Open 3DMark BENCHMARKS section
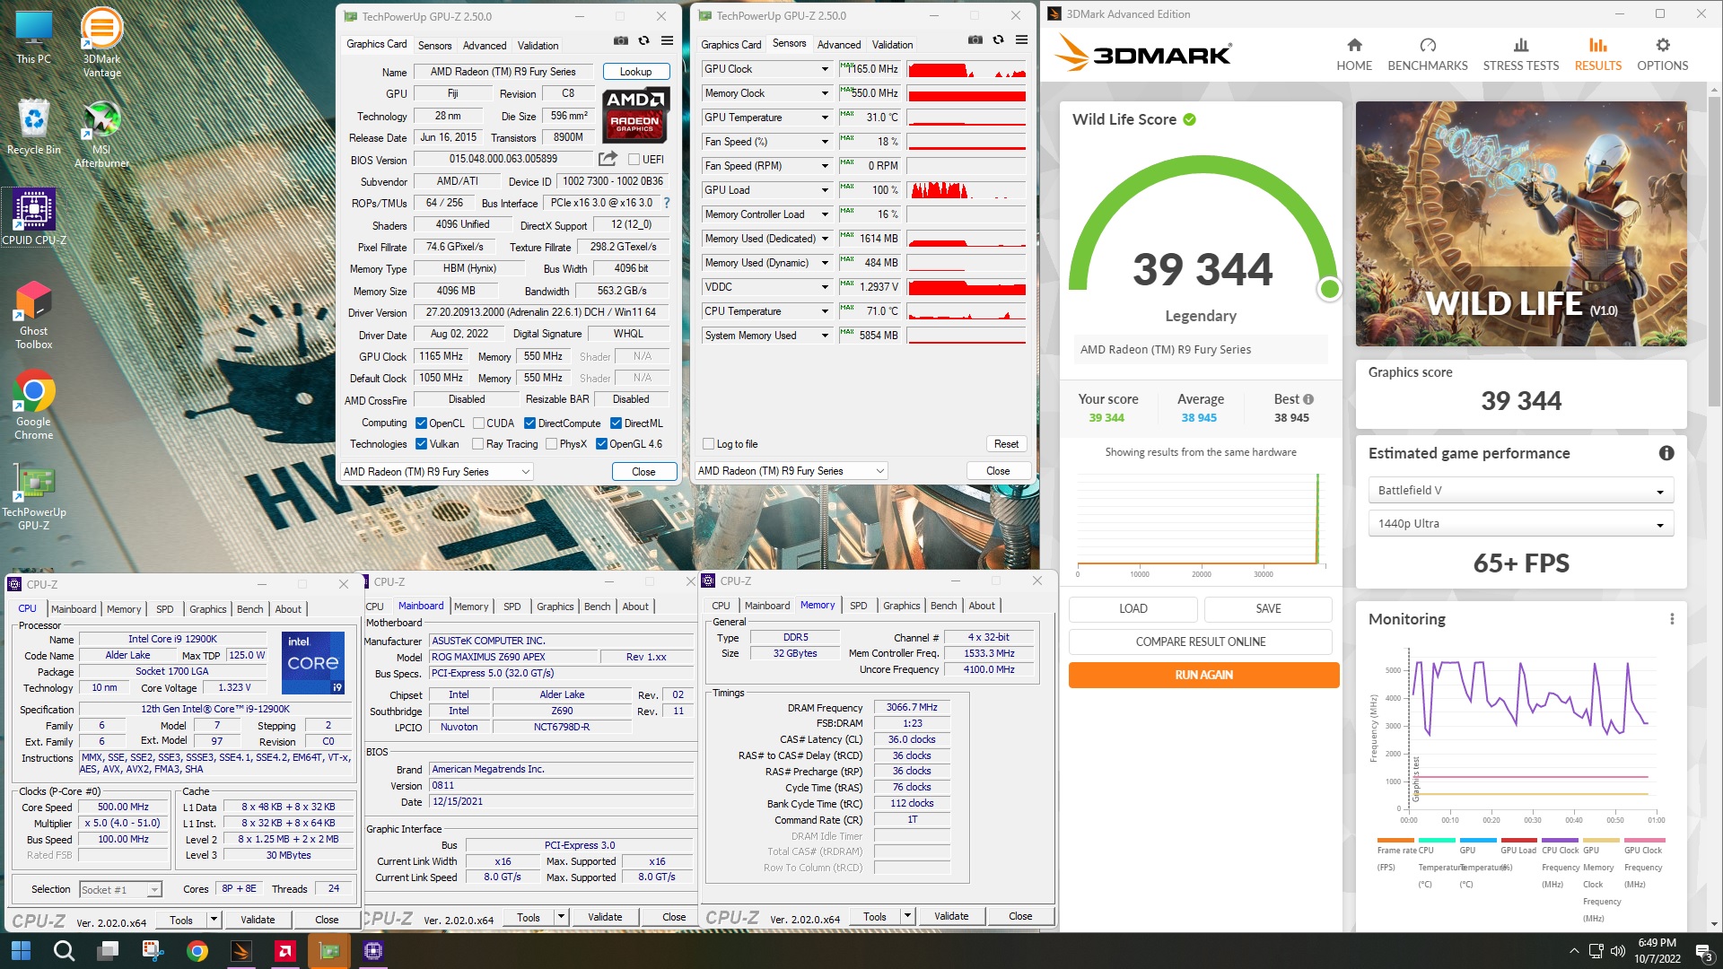 pyautogui.click(x=1428, y=55)
